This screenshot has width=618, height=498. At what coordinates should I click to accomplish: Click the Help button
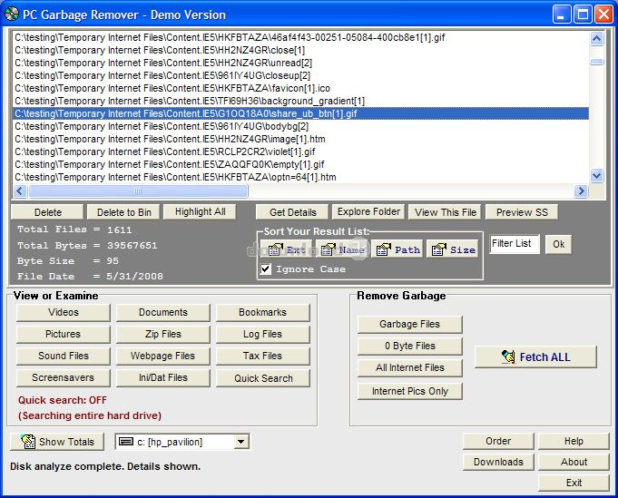tap(574, 441)
